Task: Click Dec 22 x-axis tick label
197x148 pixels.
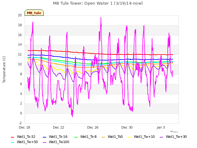Action: pyautogui.click(x=58, y=127)
